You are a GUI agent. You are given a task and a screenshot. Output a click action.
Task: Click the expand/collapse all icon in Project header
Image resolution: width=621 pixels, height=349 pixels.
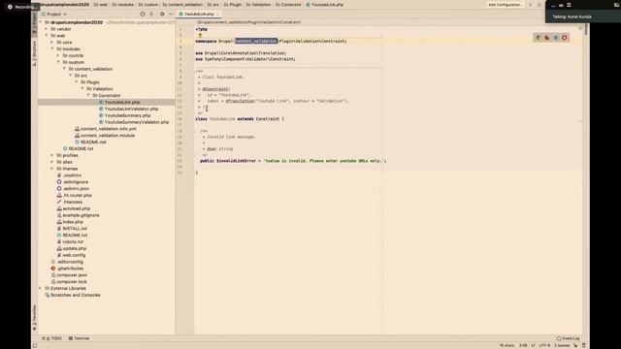151,14
